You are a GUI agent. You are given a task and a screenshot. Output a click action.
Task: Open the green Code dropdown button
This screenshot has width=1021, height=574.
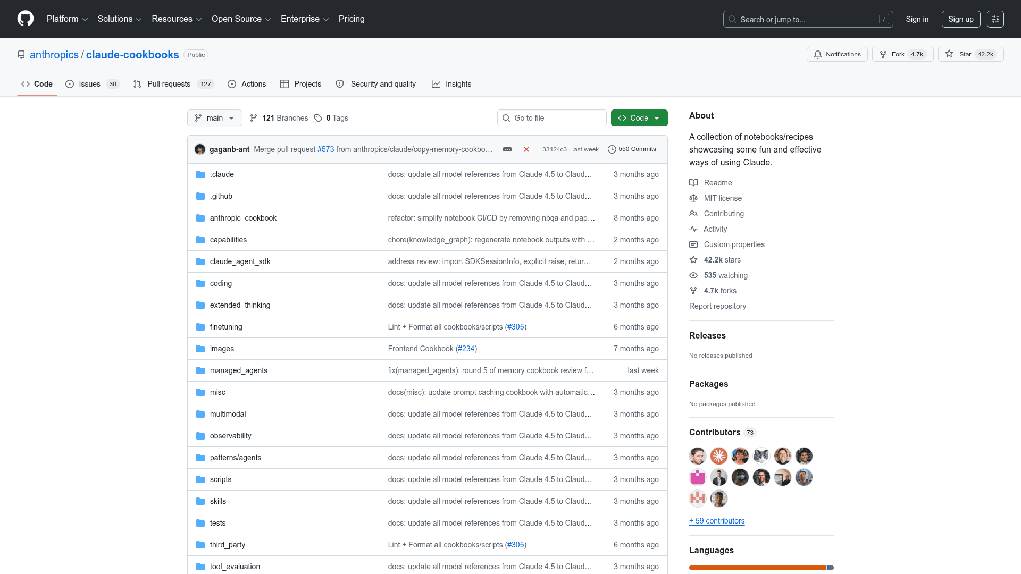click(639, 118)
